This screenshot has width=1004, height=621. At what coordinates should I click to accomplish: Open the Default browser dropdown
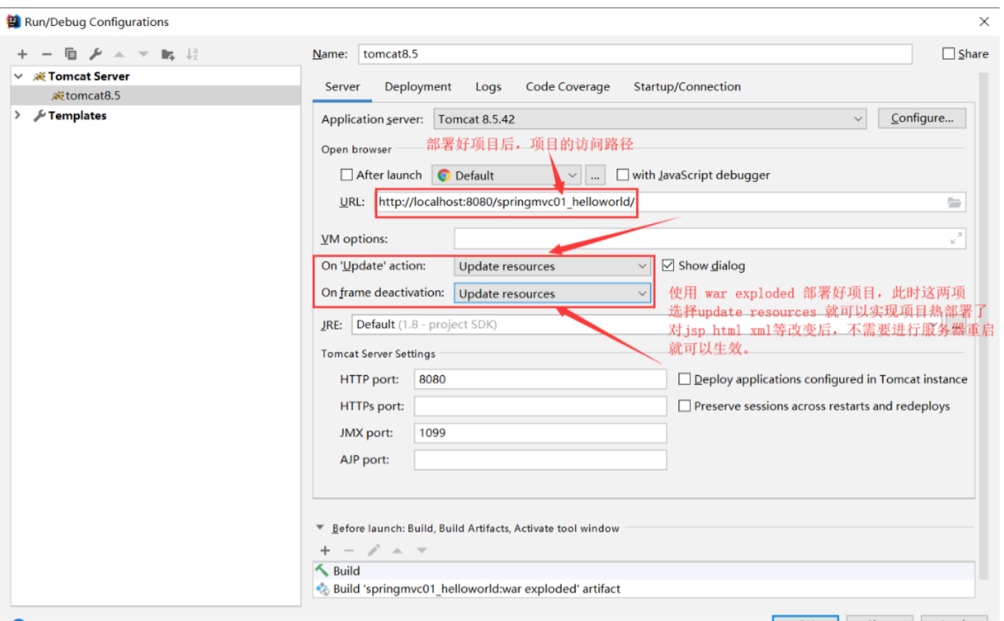coord(507,175)
